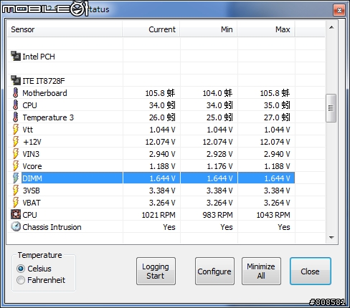Click the CPU fan icon
The height and width of the screenshot is (308, 350).
pyautogui.click(x=16, y=214)
